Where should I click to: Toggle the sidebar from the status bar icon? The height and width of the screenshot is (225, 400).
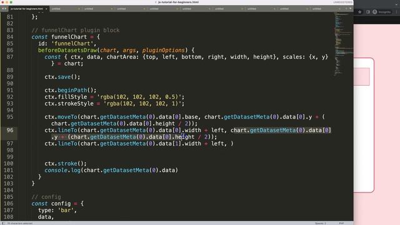click(x=3, y=223)
